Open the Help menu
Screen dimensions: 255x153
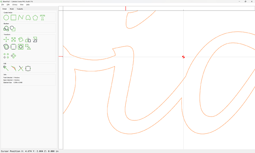click(28, 4)
